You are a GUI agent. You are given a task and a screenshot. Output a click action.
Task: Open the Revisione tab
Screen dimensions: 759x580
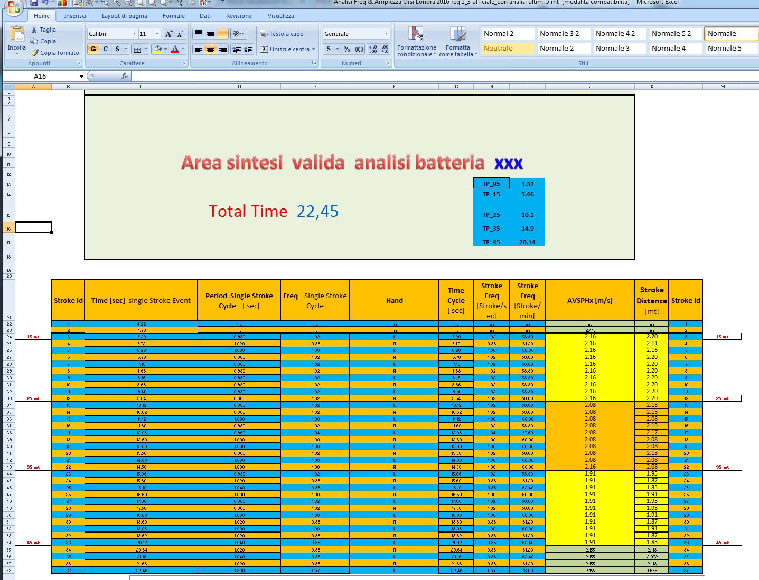point(239,16)
